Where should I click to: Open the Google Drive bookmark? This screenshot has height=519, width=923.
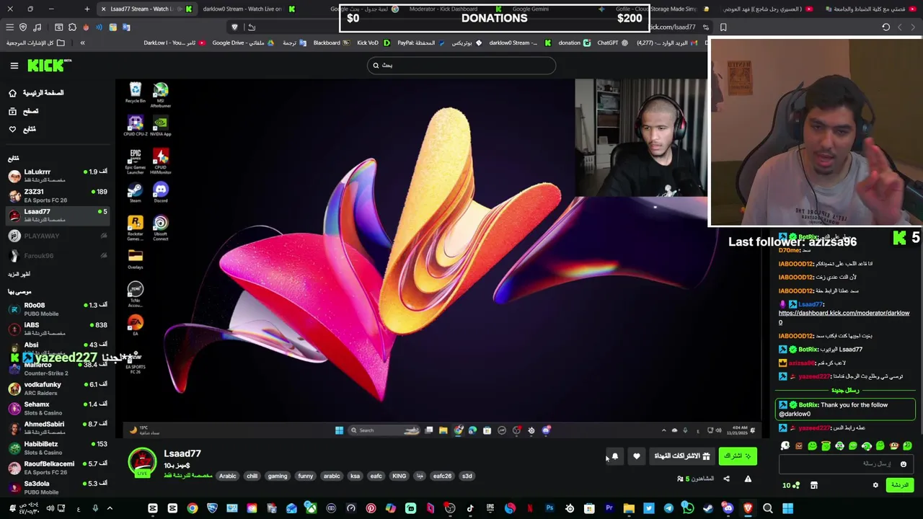243,43
